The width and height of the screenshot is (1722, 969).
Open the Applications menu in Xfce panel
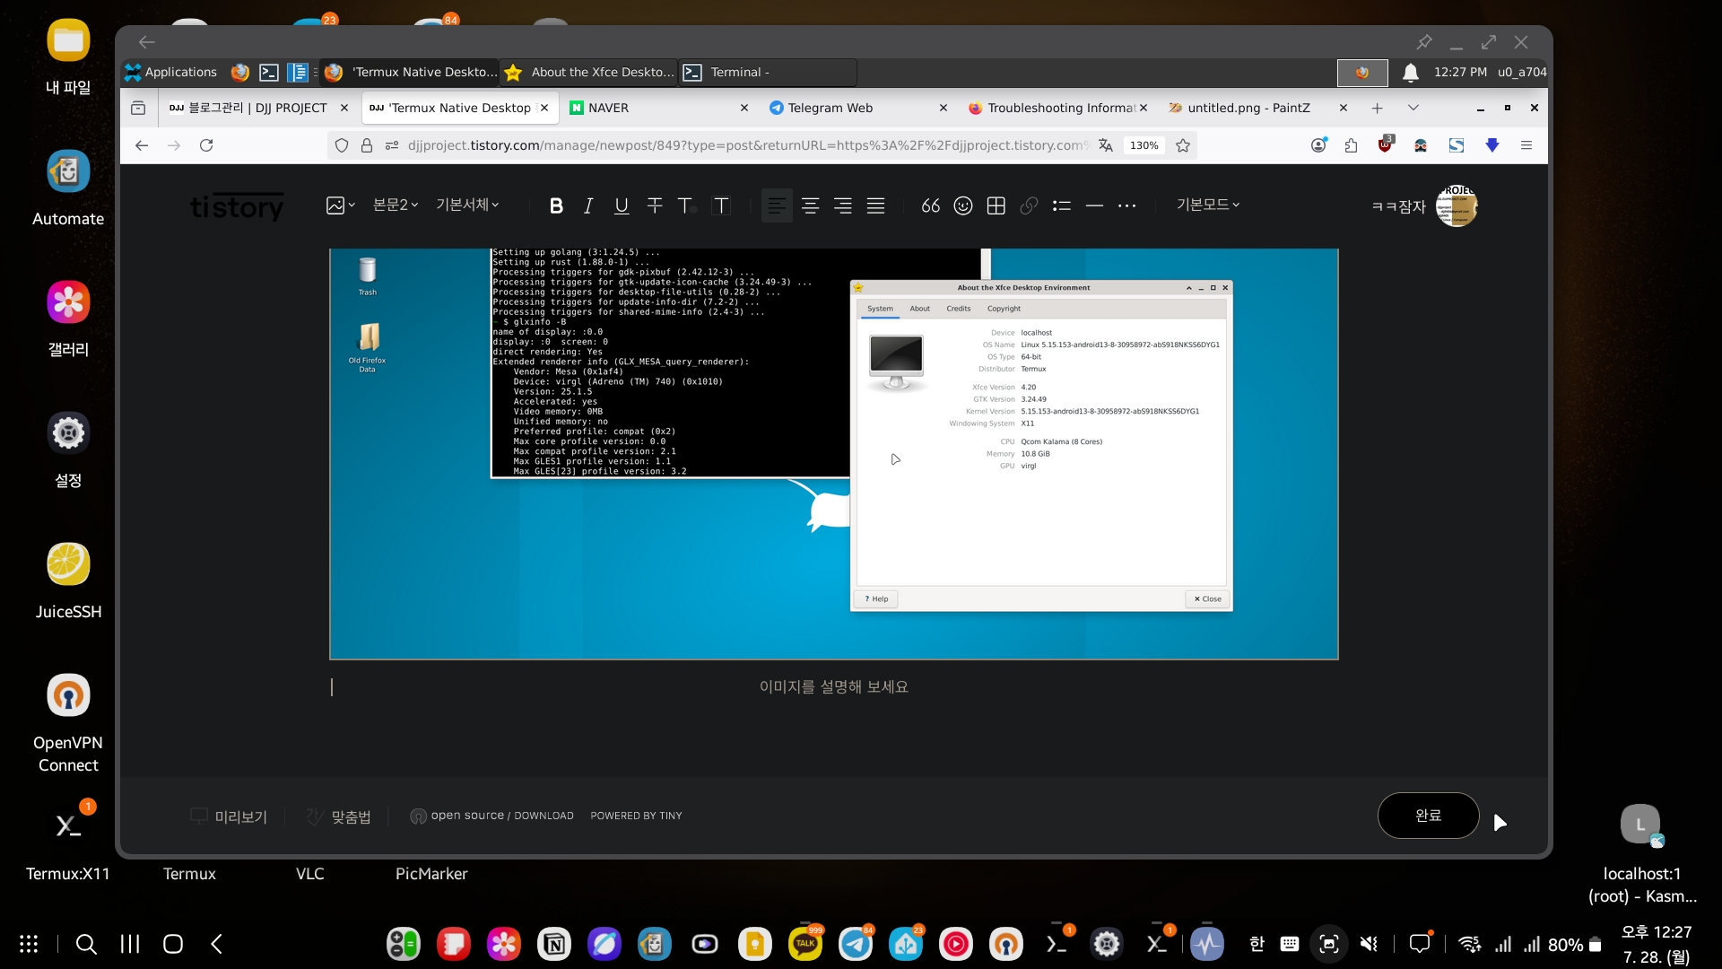170,72
